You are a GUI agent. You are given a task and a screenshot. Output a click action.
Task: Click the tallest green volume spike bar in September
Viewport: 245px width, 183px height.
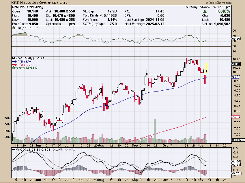[155, 131]
